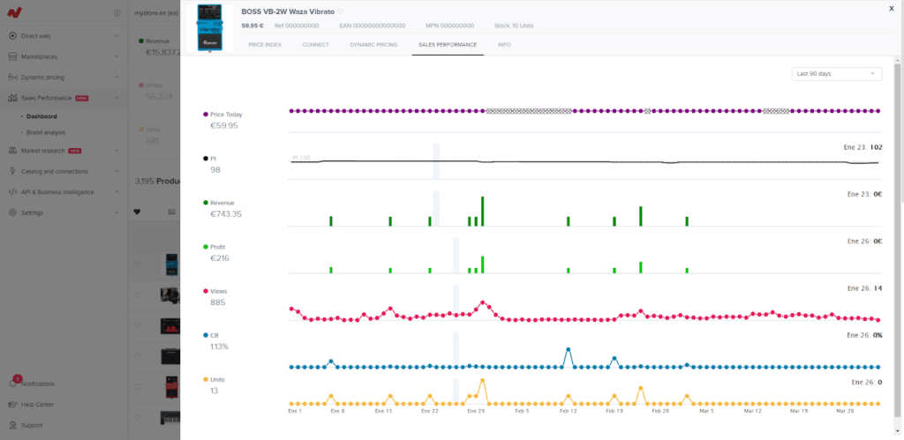
Task: Expand Market research menu chevron
Action: (117, 150)
